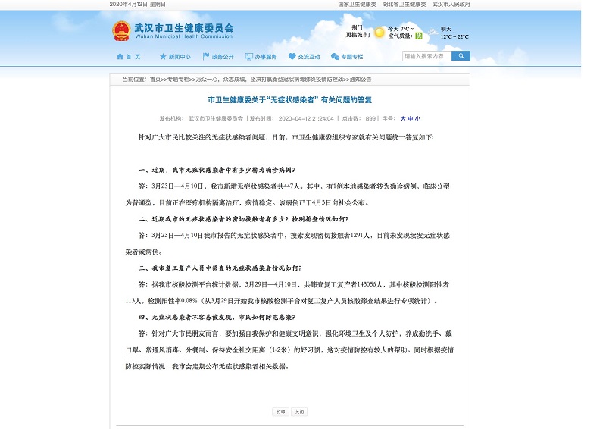Click heading 四、无症状感染者不容易被发现,市民如何防范感染?
606x429 pixels.
217,318
